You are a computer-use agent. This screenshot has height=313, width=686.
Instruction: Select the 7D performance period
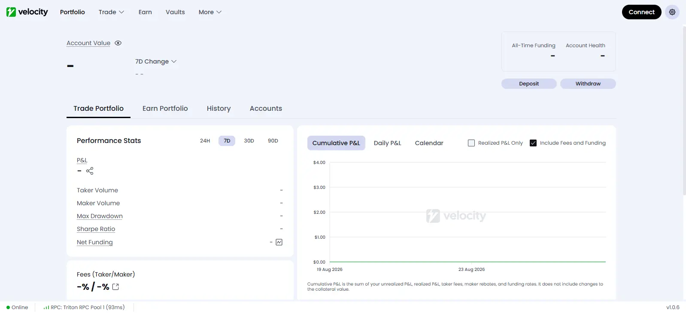pos(227,141)
